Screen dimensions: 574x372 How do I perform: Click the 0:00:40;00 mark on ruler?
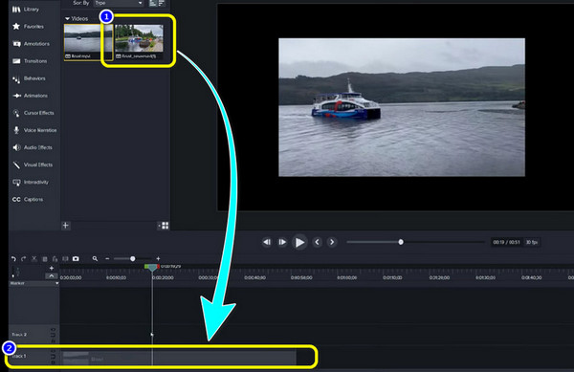[255, 278]
